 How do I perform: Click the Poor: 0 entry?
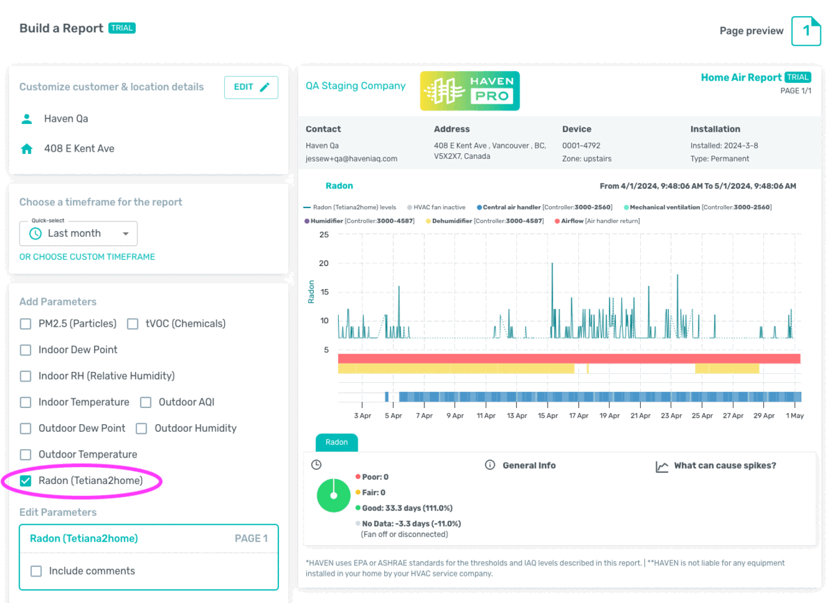click(x=375, y=478)
